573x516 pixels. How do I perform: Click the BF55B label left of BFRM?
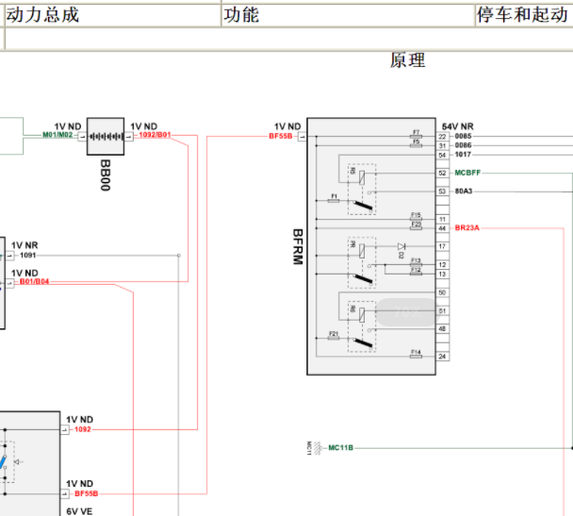(281, 136)
